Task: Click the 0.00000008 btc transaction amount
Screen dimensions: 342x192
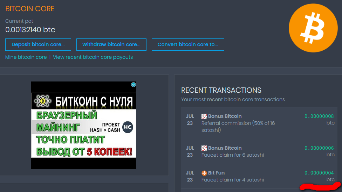Action: click(319, 116)
